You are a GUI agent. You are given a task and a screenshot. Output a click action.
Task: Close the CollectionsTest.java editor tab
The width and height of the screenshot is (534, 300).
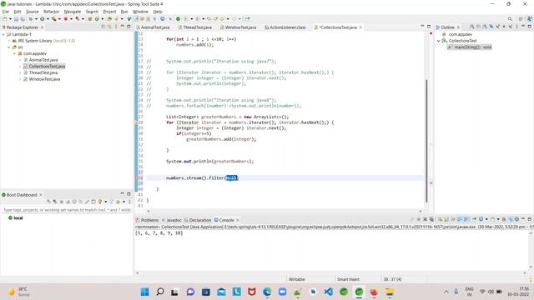pyautogui.click(x=360, y=27)
